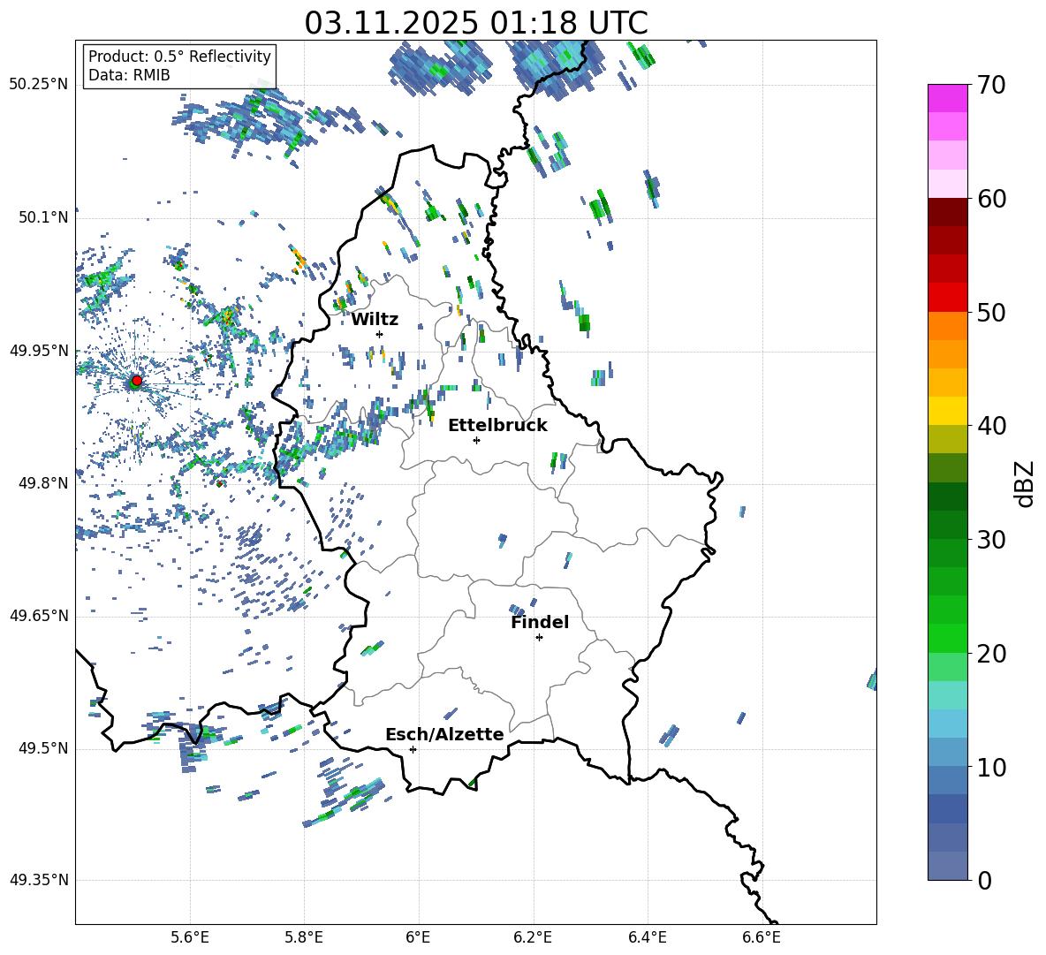Click the dBZ colorbar axis label
The height and width of the screenshot is (955, 1046).
click(1025, 483)
